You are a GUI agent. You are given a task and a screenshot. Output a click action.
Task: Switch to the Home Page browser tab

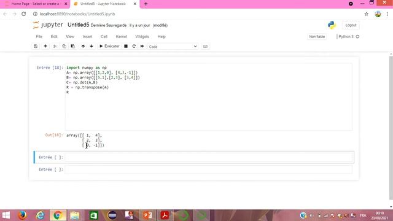coord(35,4)
